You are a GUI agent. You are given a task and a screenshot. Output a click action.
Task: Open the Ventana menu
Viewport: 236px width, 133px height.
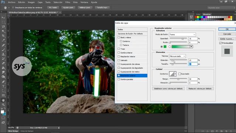[84, 2]
